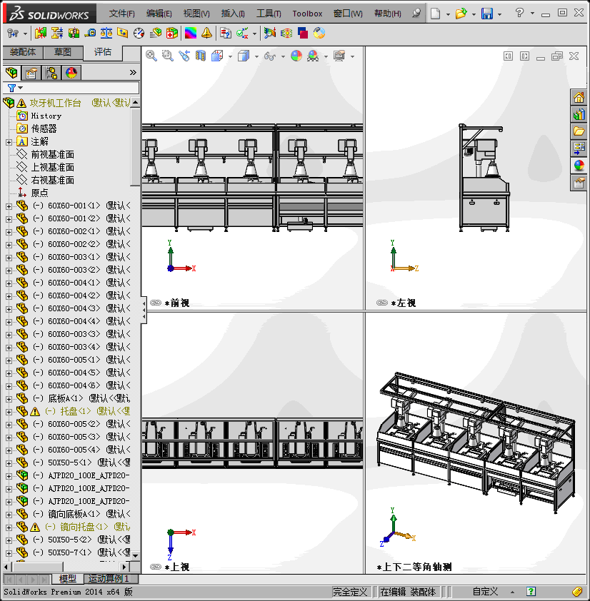Viewport: 590px width, 601px height.
Task: Open the FeatureManager design tree tab
Action: [x=11, y=72]
